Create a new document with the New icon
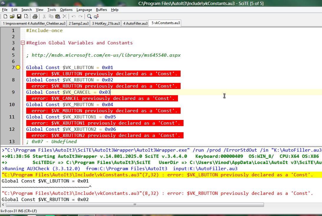322x216 pixels. point(6,16)
